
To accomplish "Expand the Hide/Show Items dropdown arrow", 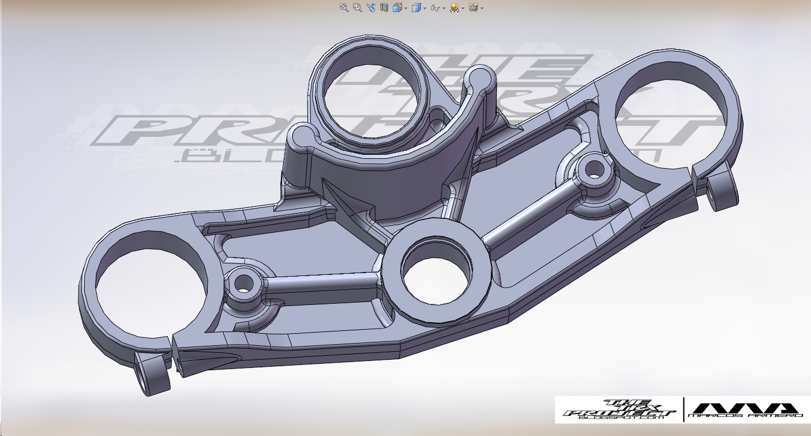I will (444, 8).
